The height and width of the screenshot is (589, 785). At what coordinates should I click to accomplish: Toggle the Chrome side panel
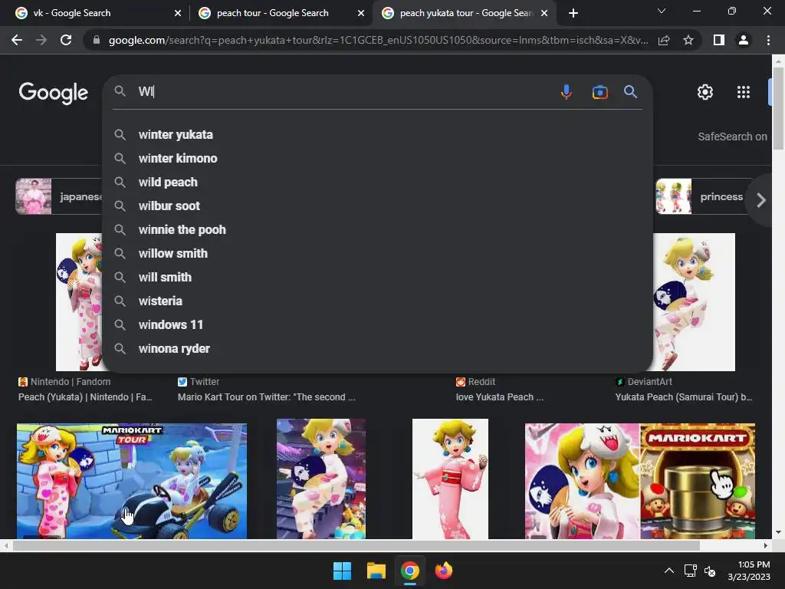pyautogui.click(x=719, y=40)
